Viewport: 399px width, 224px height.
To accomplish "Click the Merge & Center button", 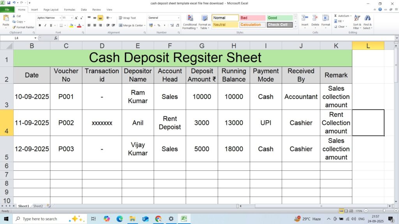I will (132, 25).
